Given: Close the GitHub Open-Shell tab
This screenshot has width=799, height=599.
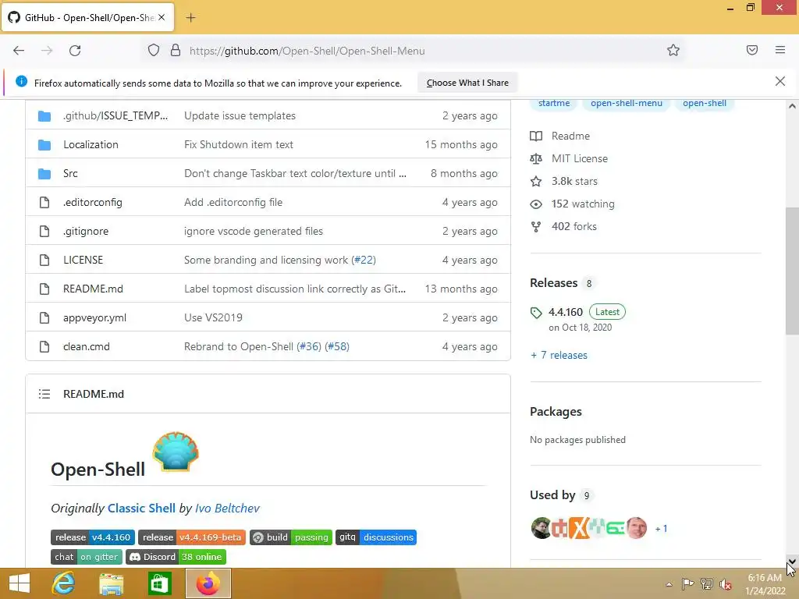Looking at the screenshot, I should point(162,17).
